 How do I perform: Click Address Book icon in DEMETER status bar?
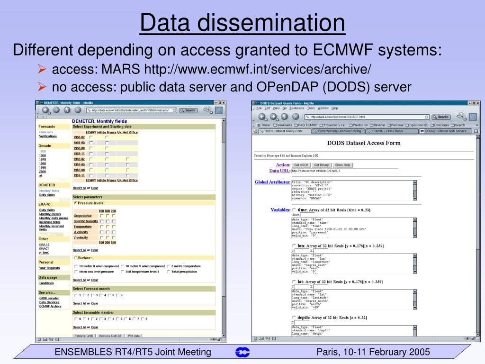tap(57, 339)
